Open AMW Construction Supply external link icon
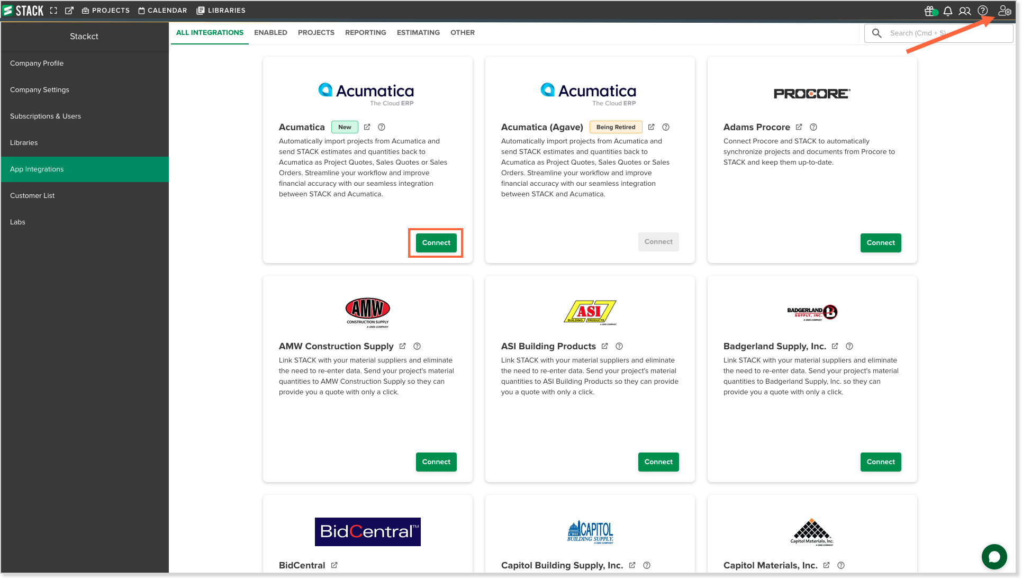The height and width of the screenshot is (579, 1022). tap(402, 346)
